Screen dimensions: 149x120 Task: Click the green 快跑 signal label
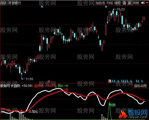pyautogui.click(x=112, y=105)
